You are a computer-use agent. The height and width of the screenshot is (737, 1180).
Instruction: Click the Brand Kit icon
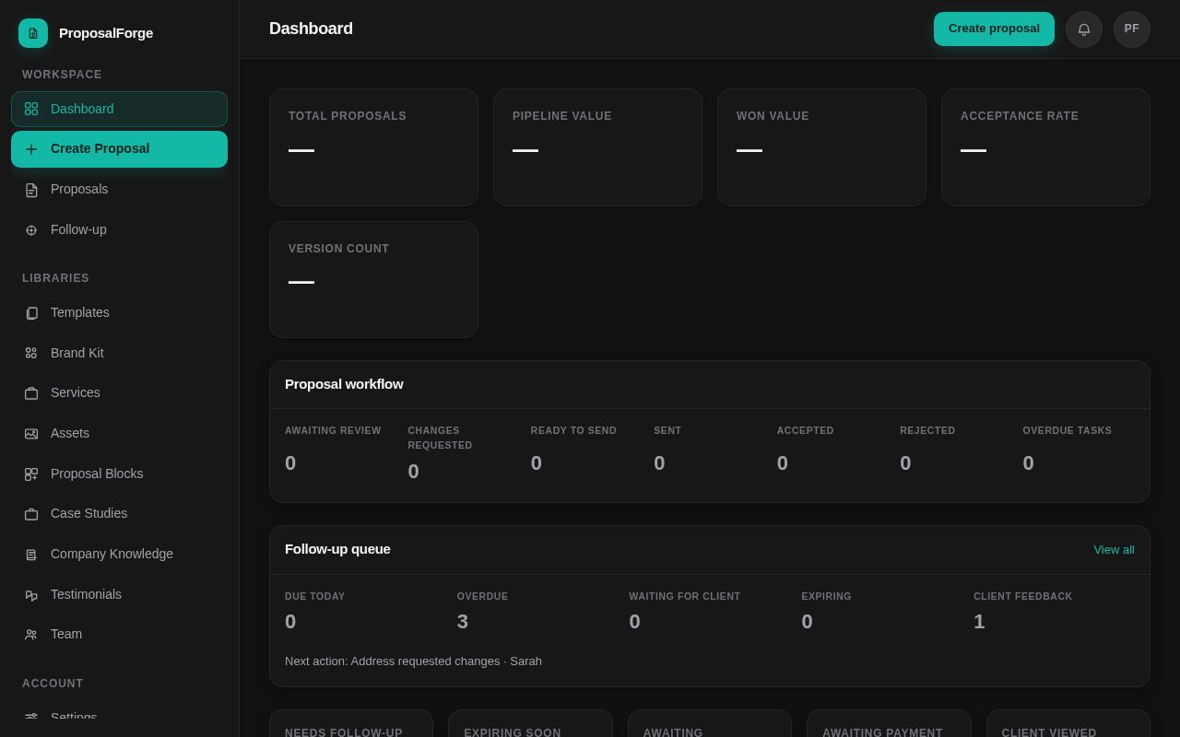pyautogui.click(x=31, y=353)
